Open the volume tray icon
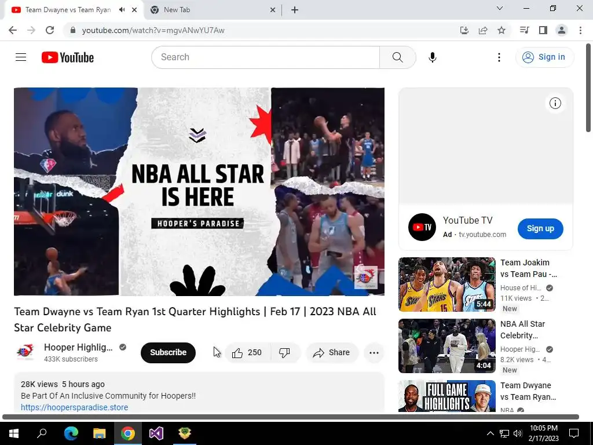Image resolution: width=593 pixels, height=445 pixels. coord(518,433)
